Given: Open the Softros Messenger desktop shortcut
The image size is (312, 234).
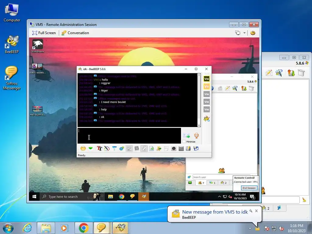Looking at the screenshot, I should click(12, 78).
